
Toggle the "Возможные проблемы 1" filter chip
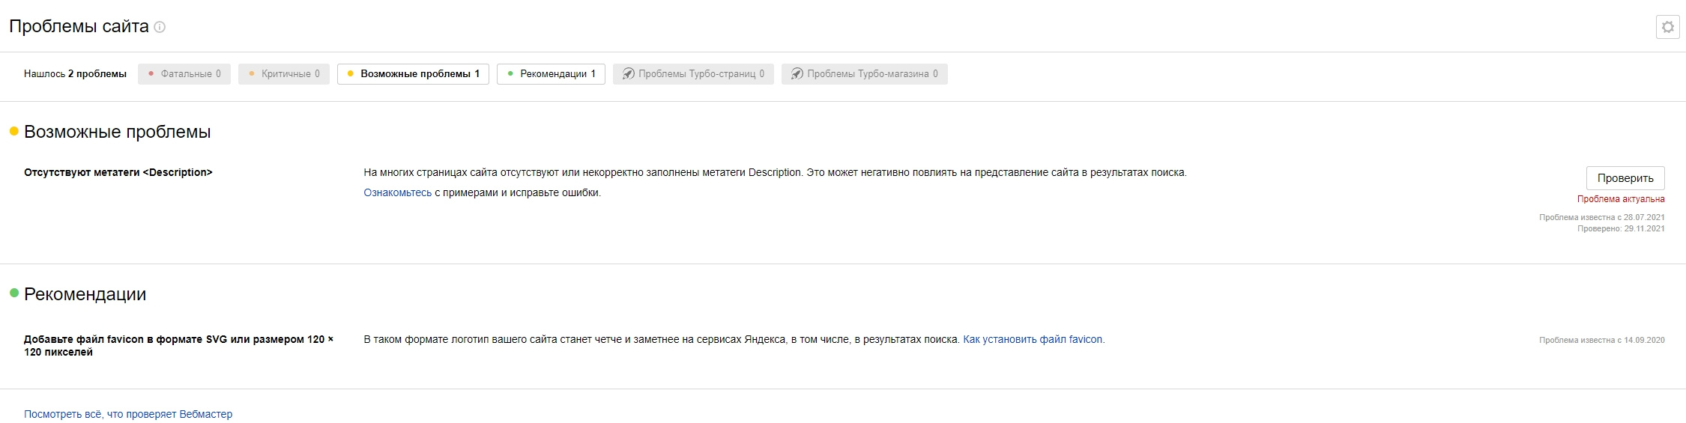pyautogui.click(x=413, y=74)
